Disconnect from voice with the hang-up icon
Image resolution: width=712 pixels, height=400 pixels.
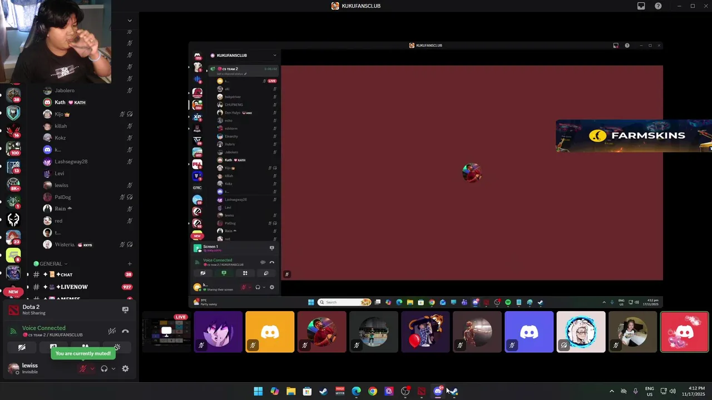coord(125,331)
